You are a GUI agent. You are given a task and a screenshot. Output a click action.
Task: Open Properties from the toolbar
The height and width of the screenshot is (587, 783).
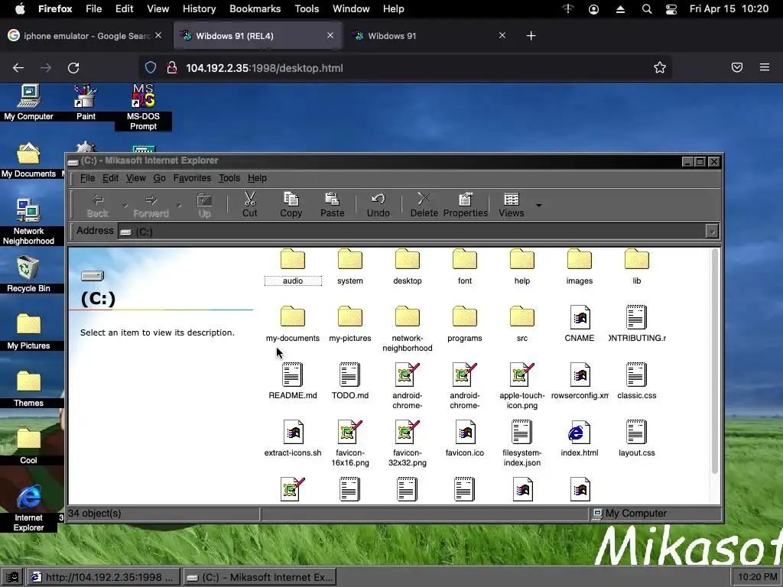pyautogui.click(x=466, y=205)
